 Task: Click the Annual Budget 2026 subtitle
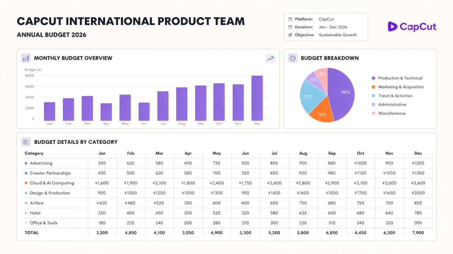52,35
